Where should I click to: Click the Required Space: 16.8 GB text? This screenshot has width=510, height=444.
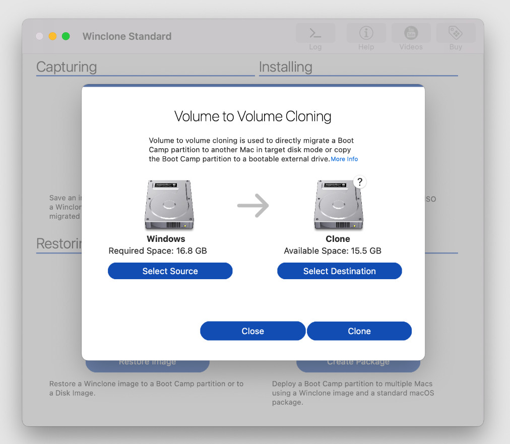click(x=158, y=251)
